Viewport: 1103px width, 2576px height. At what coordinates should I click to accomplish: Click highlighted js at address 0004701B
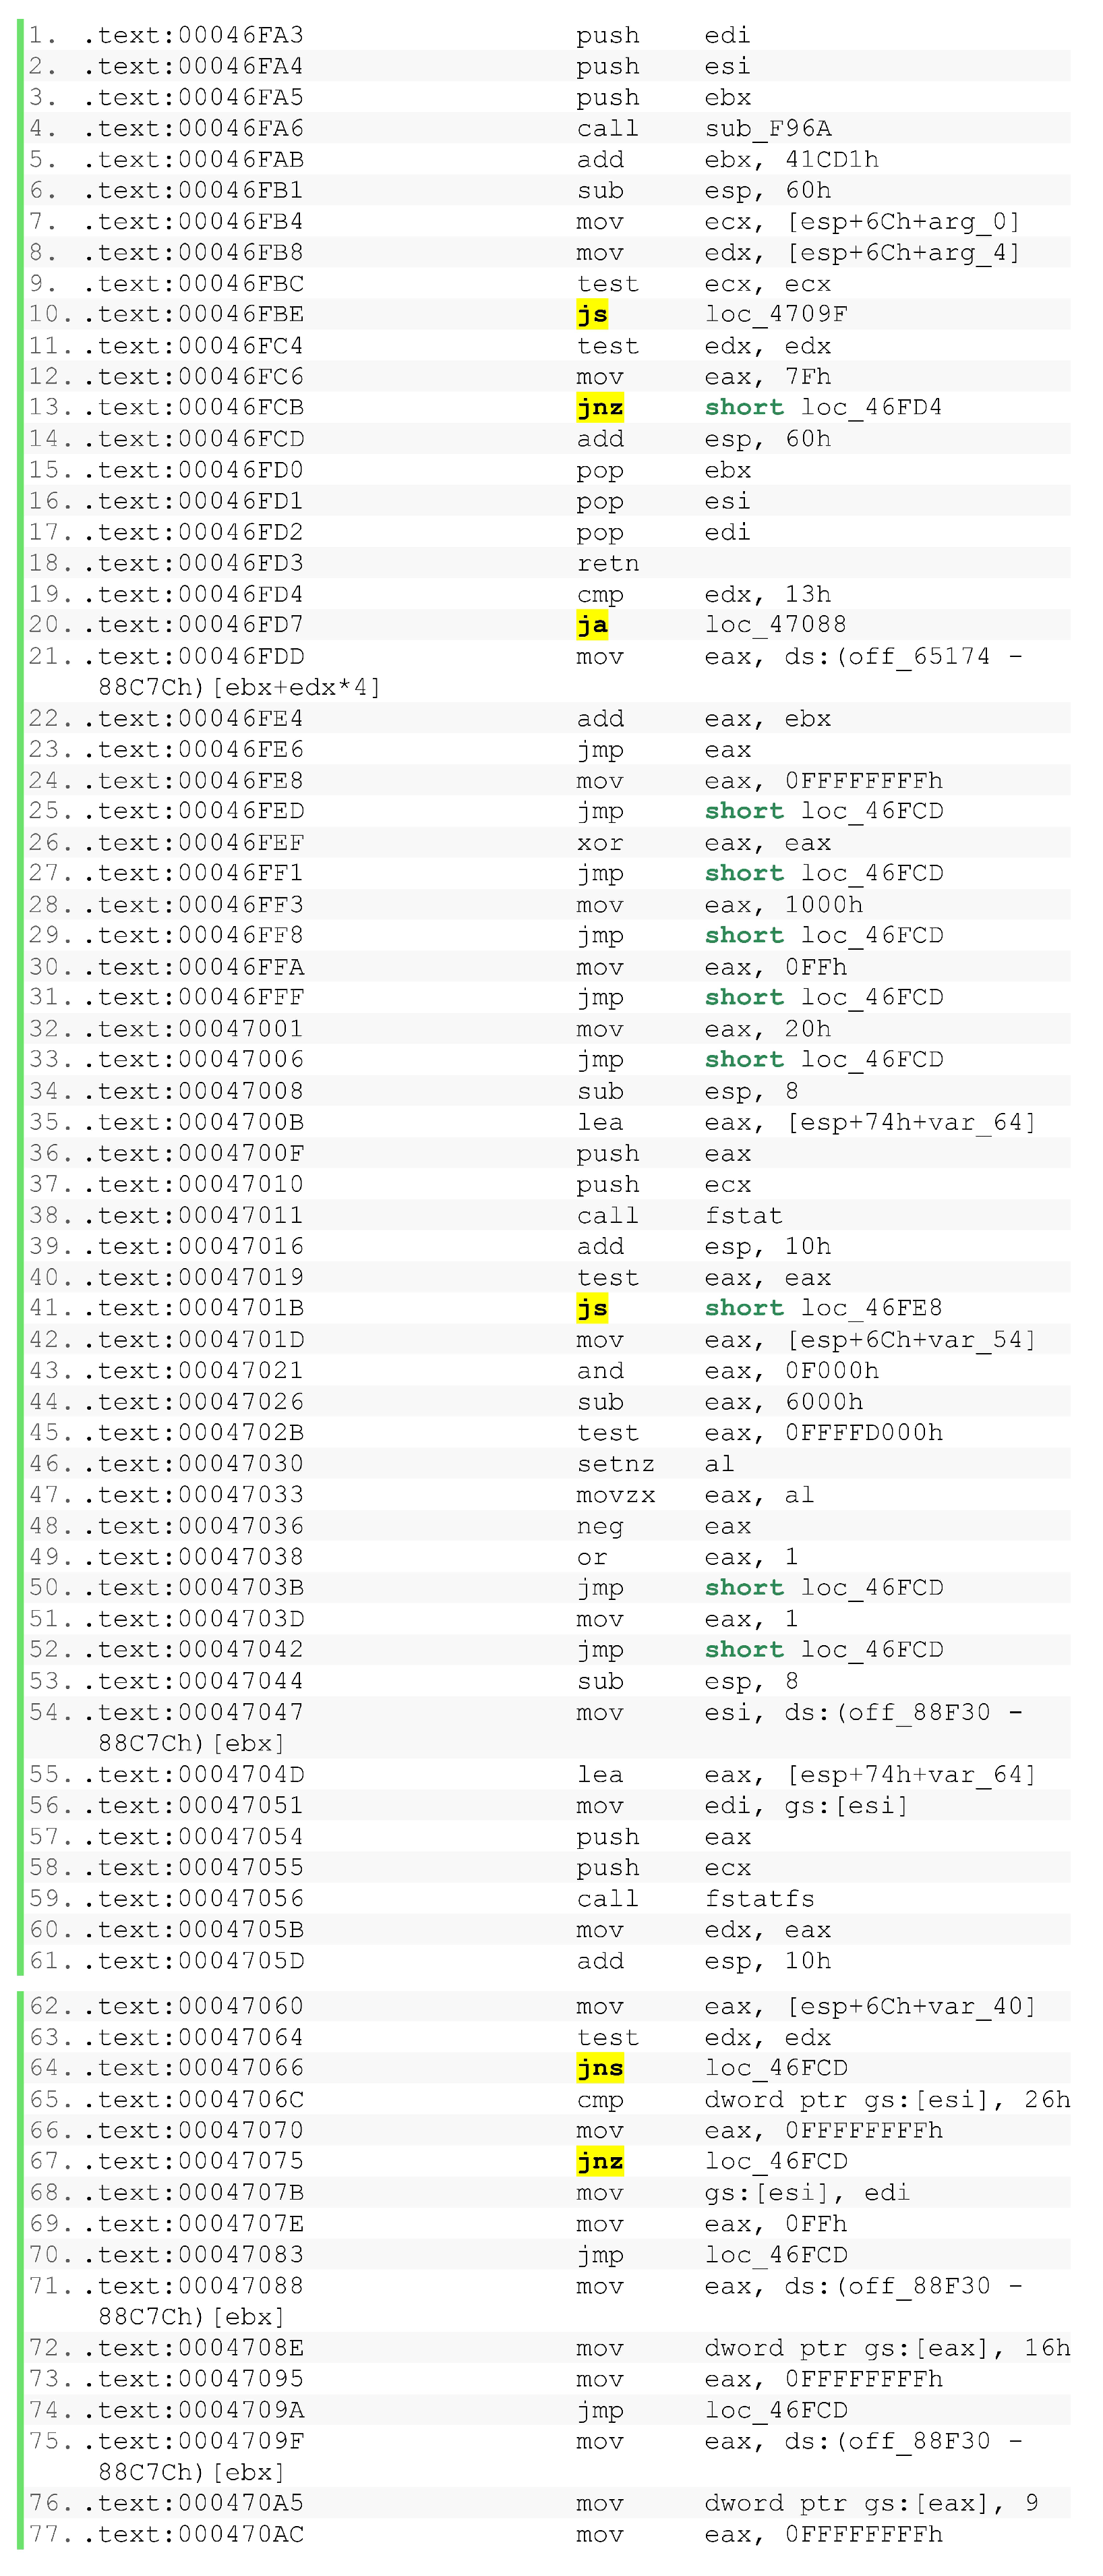(593, 1308)
